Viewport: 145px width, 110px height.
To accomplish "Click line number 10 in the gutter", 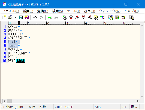I will pos(4,61).
